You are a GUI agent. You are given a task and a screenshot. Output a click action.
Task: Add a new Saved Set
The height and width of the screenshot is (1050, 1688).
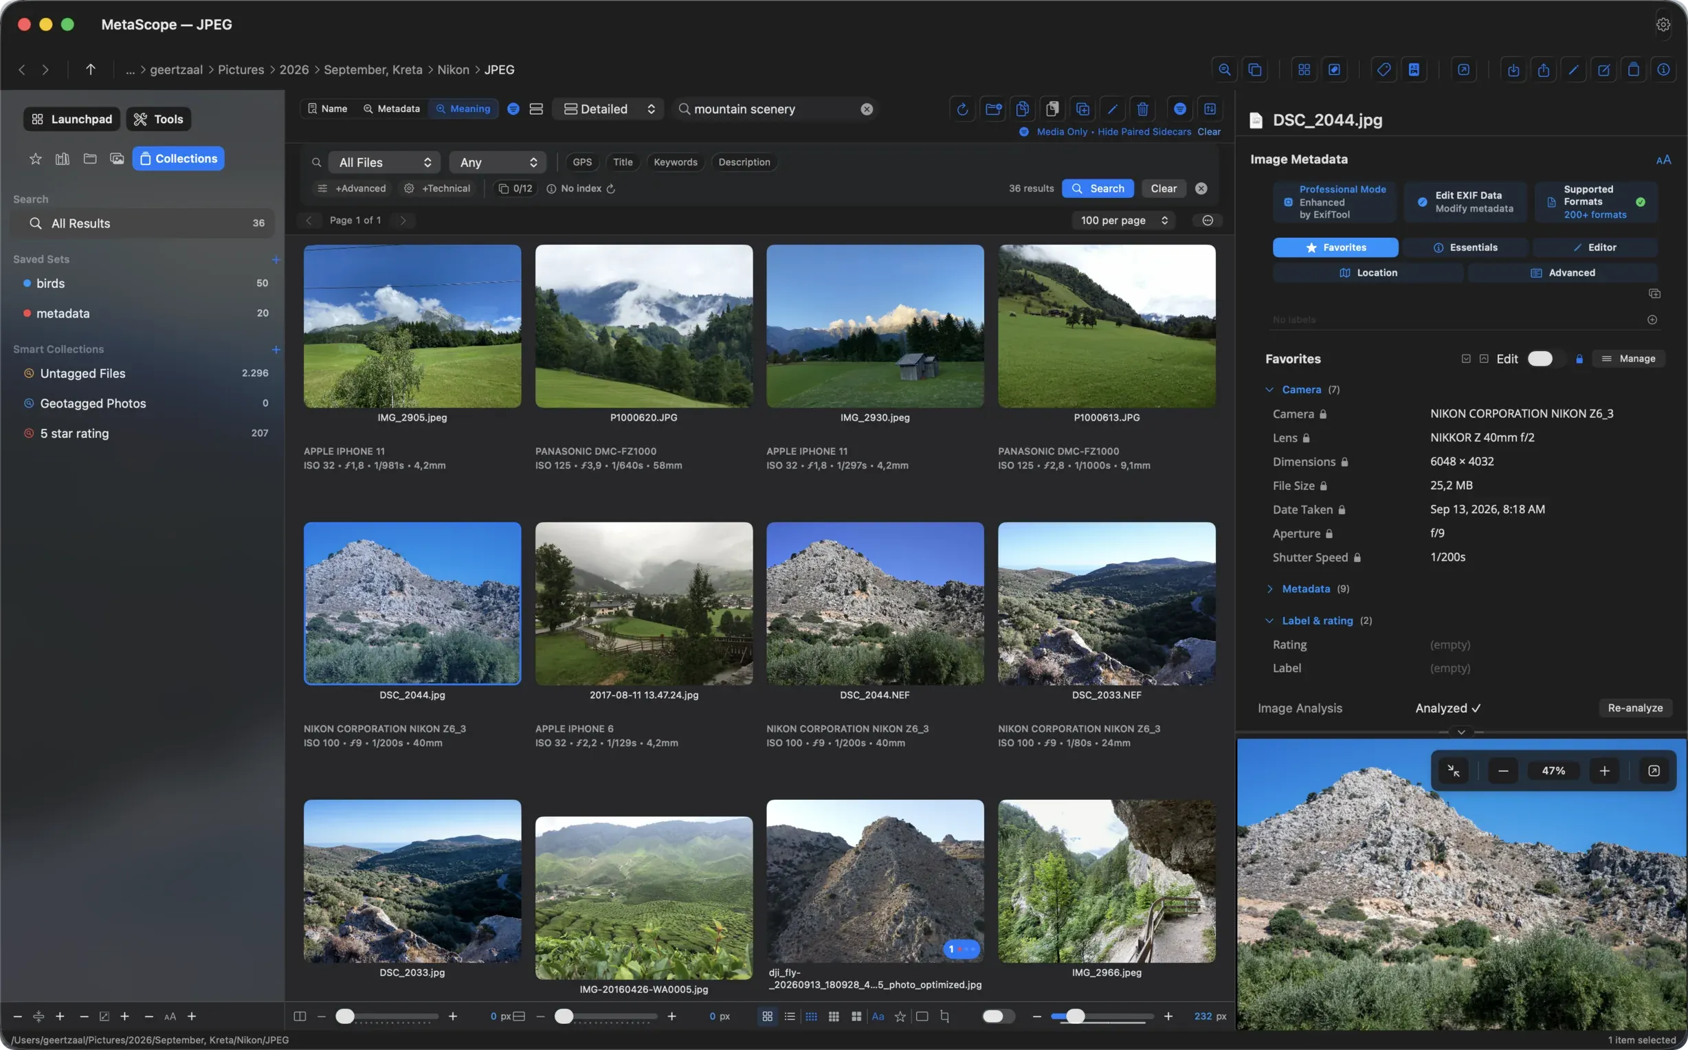coord(276,260)
